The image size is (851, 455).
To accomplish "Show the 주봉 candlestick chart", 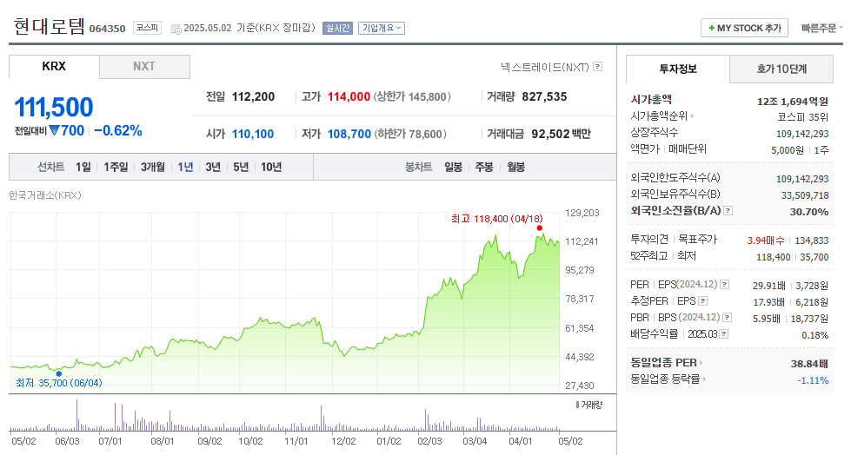I will click(x=484, y=167).
